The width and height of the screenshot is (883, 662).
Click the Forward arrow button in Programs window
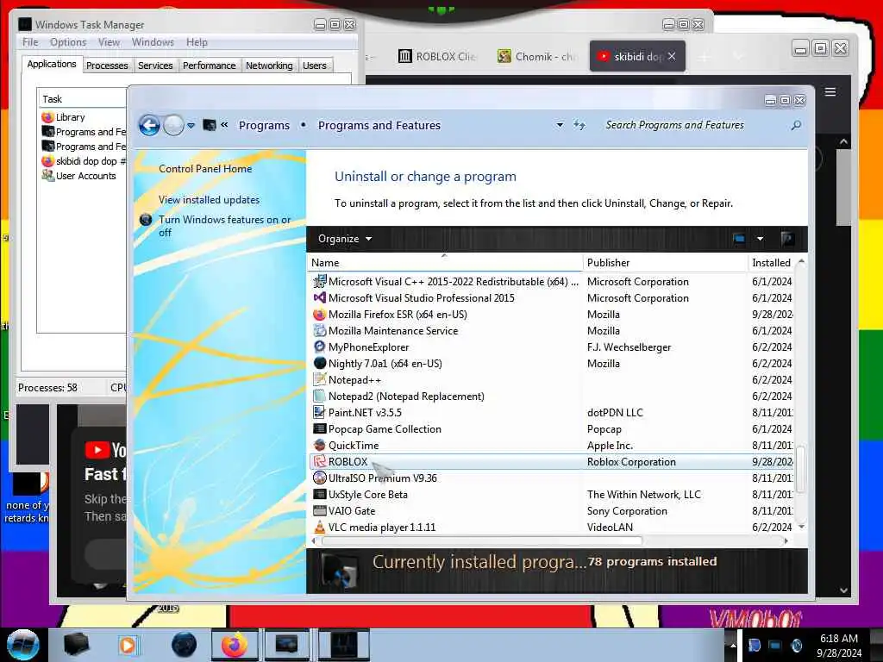173,125
